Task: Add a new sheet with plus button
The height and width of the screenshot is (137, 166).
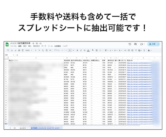Action: click(x=10, y=128)
